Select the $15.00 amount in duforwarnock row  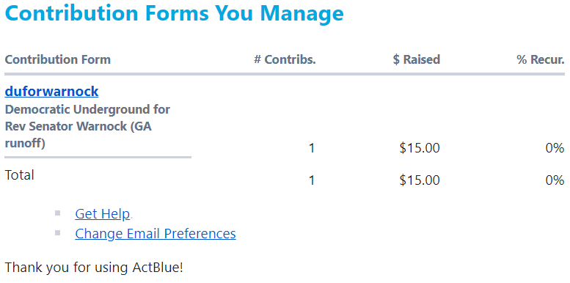coord(420,148)
